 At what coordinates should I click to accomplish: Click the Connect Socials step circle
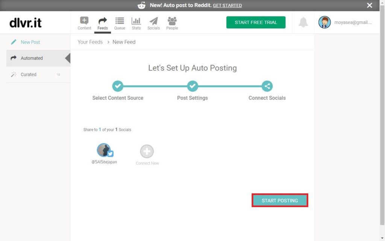[x=267, y=86]
